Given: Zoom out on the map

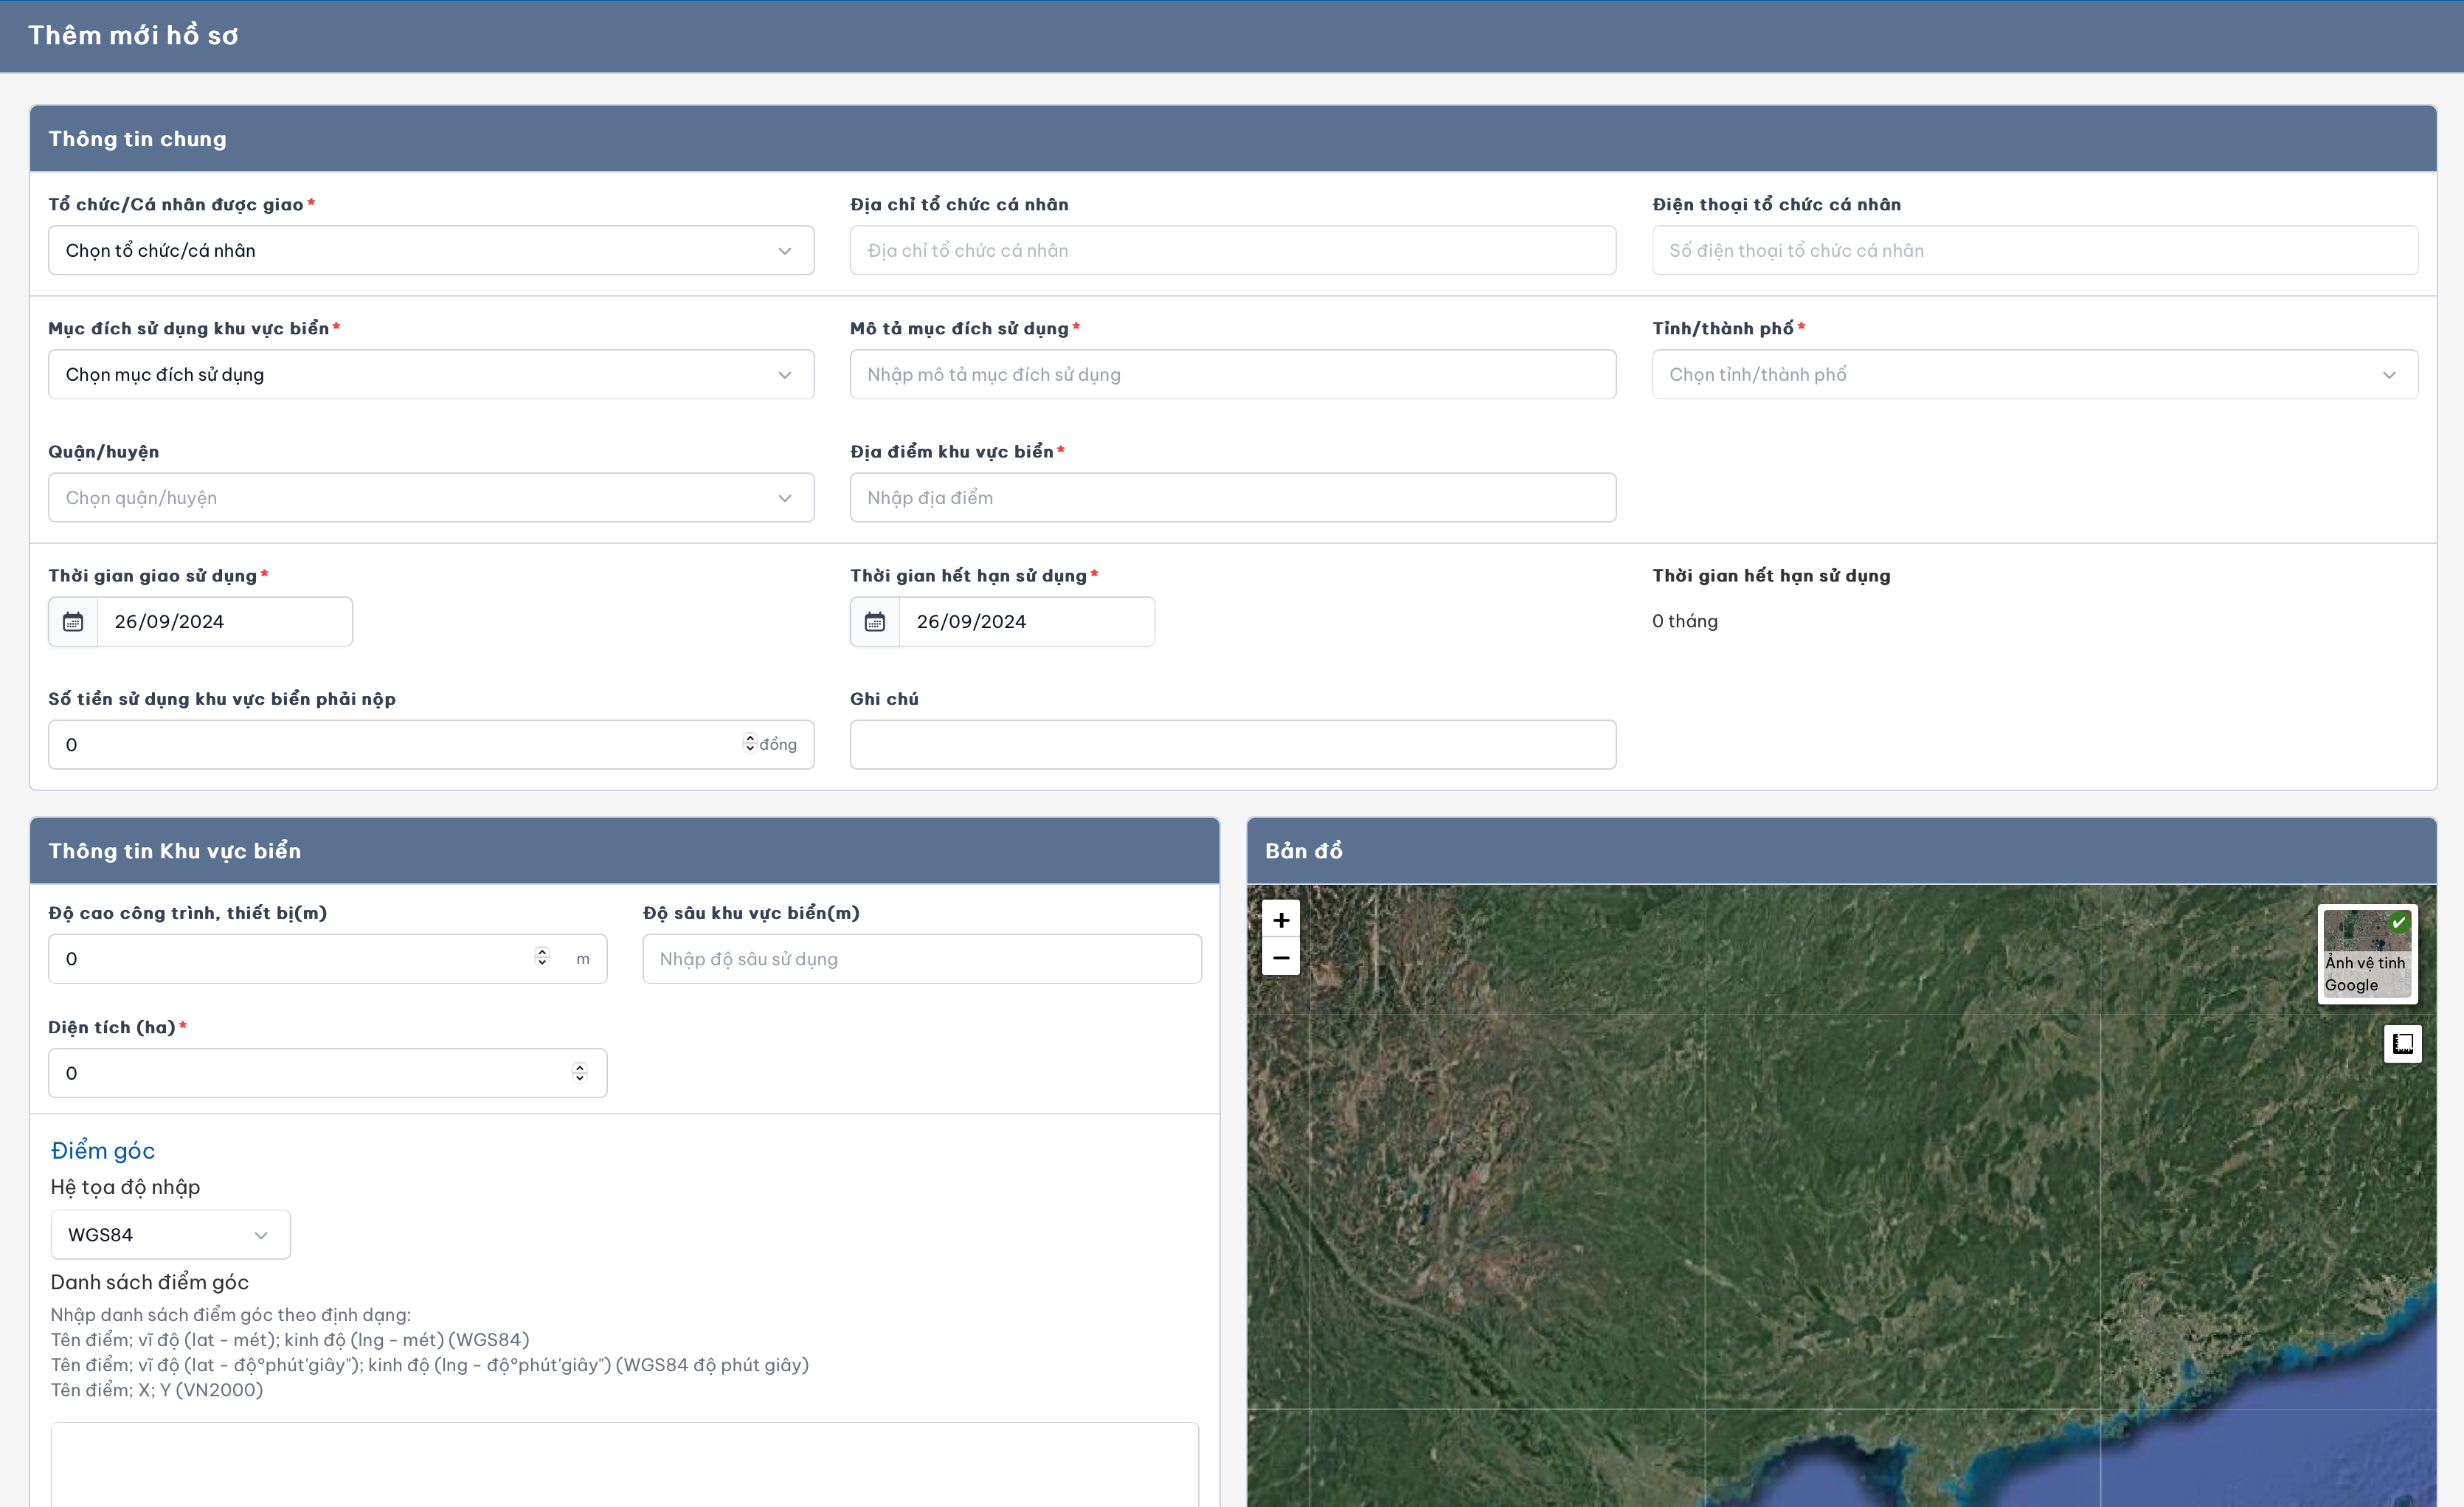Looking at the screenshot, I should tap(1280, 958).
